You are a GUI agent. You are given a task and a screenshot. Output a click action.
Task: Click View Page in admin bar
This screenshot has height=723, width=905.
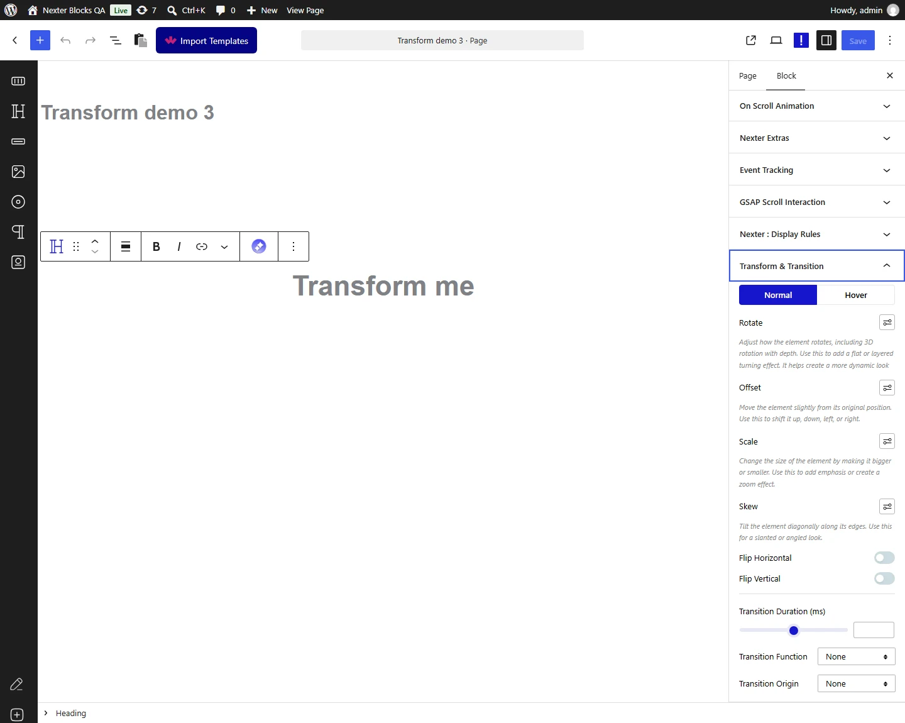[x=305, y=10]
